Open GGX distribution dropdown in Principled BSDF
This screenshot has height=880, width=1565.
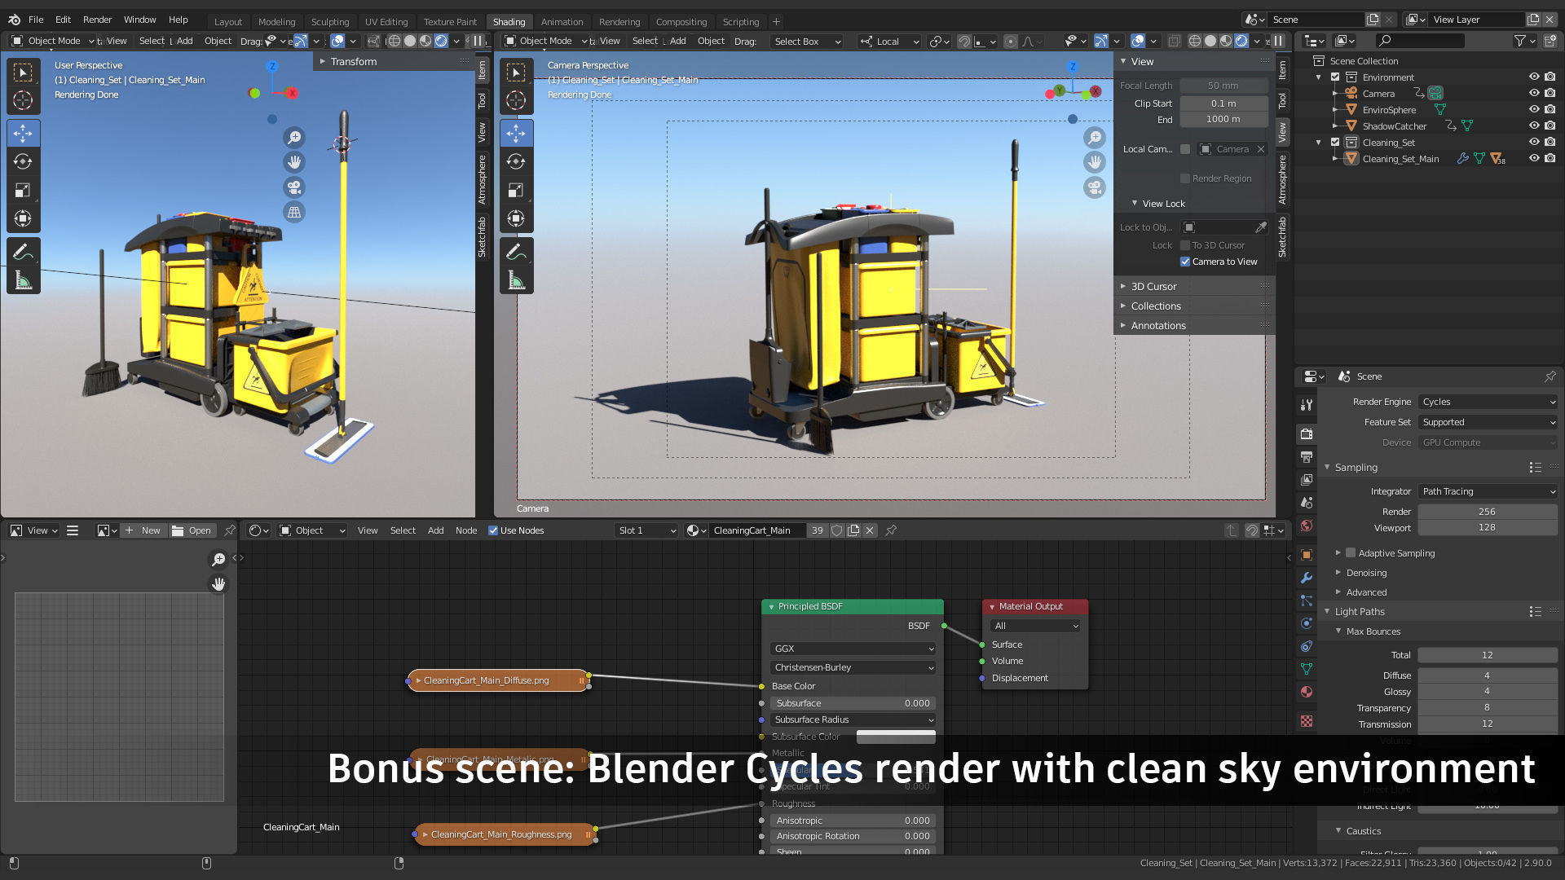853,649
